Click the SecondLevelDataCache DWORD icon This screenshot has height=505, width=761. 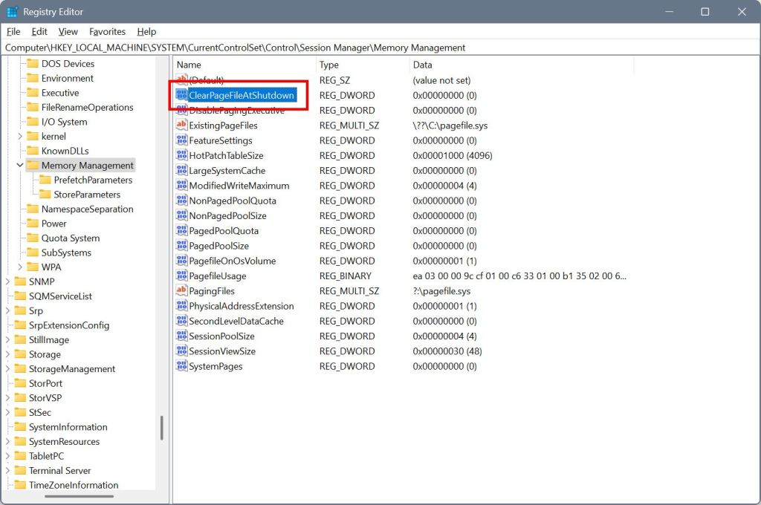pos(181,321)
